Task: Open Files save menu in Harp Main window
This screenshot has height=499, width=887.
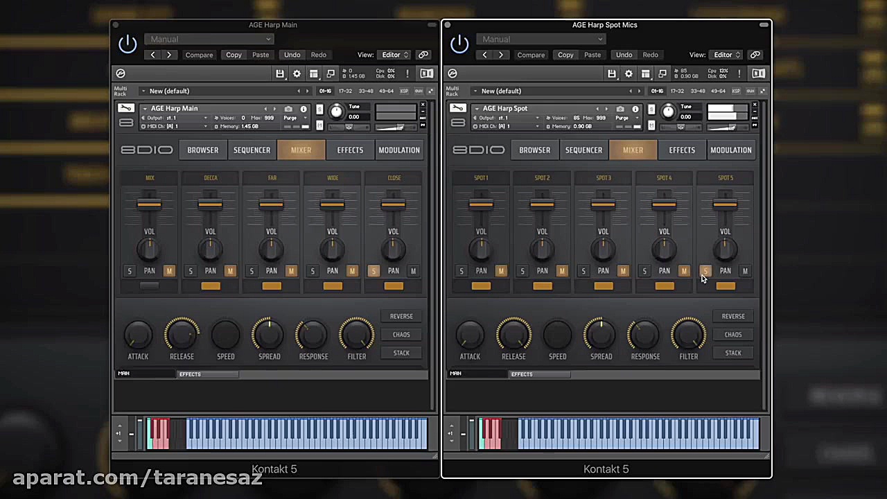Action: tap(280, 73)
